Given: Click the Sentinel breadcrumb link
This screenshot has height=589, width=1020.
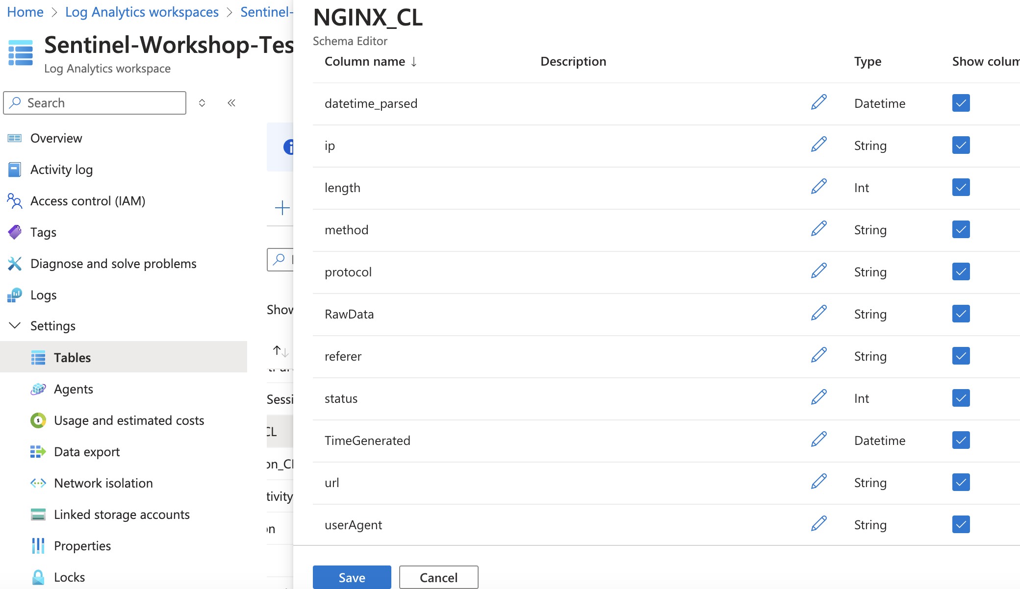Looking at the screenshot, I should [267, 12].
